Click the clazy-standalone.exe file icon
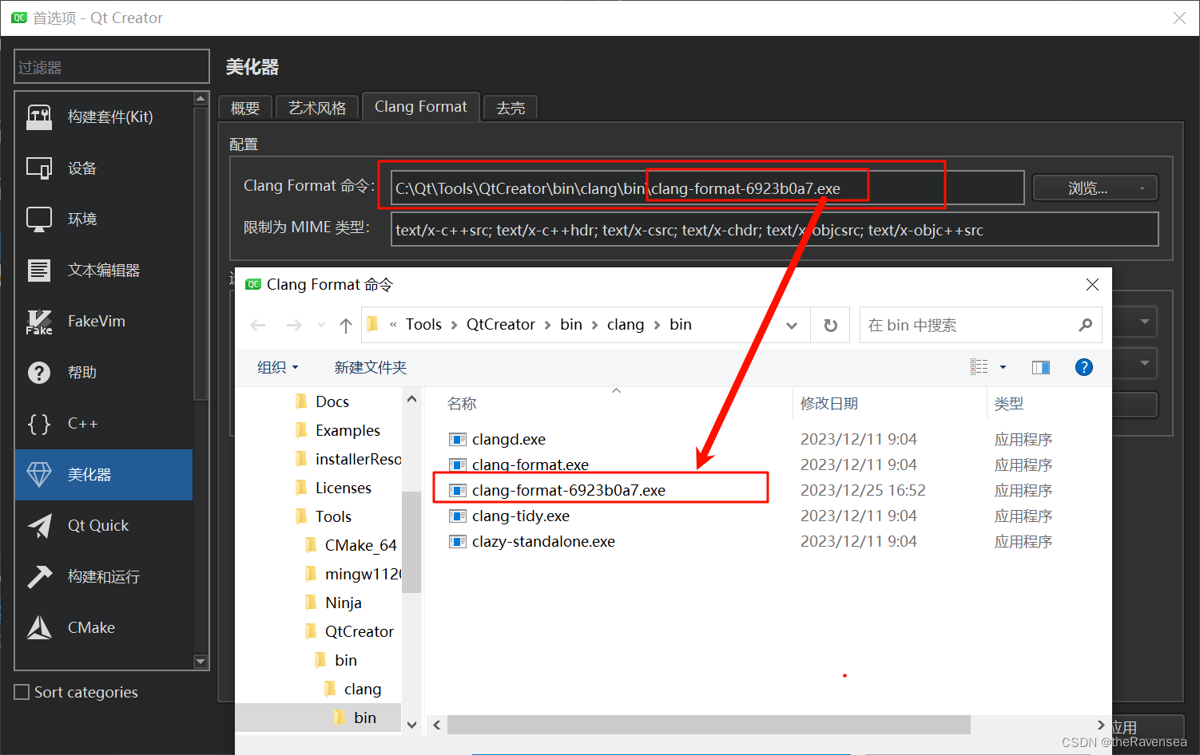The height and width of the screenshot is (755, 1200). click(x=458, y=542)
